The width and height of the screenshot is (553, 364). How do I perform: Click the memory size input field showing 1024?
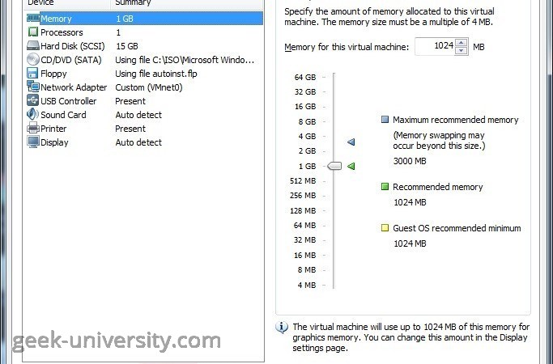[436, 46]
